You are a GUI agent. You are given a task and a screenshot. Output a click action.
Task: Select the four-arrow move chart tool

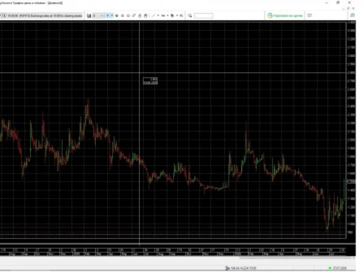point(116,16)
